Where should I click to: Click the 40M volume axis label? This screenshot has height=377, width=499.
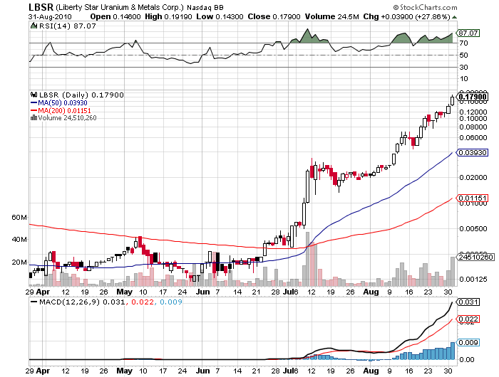click(19, 240)
